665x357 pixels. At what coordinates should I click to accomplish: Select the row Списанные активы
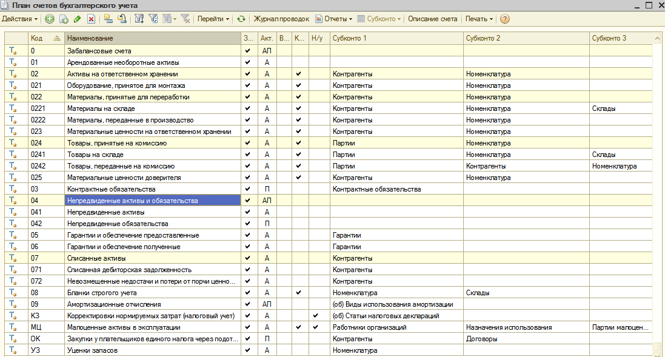point(329,258)
